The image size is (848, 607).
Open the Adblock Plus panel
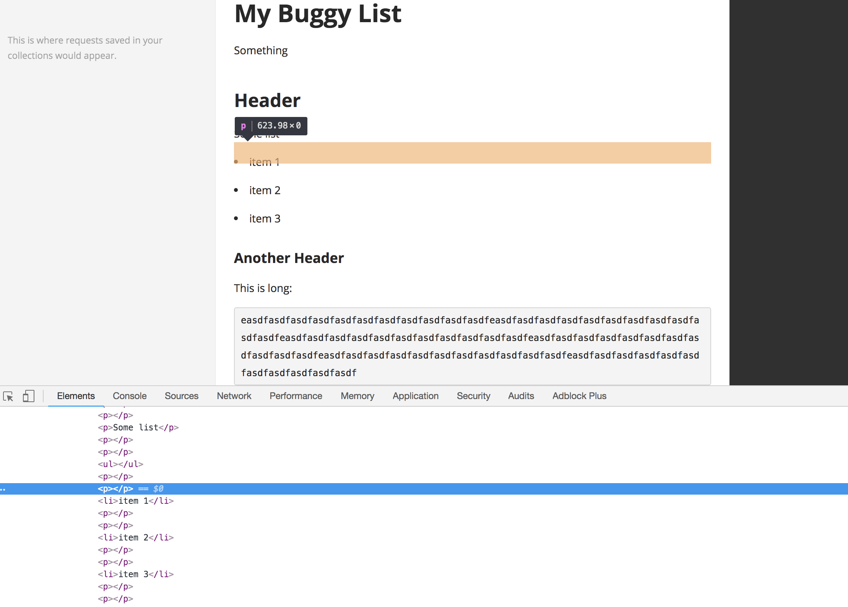coord(579,396)
